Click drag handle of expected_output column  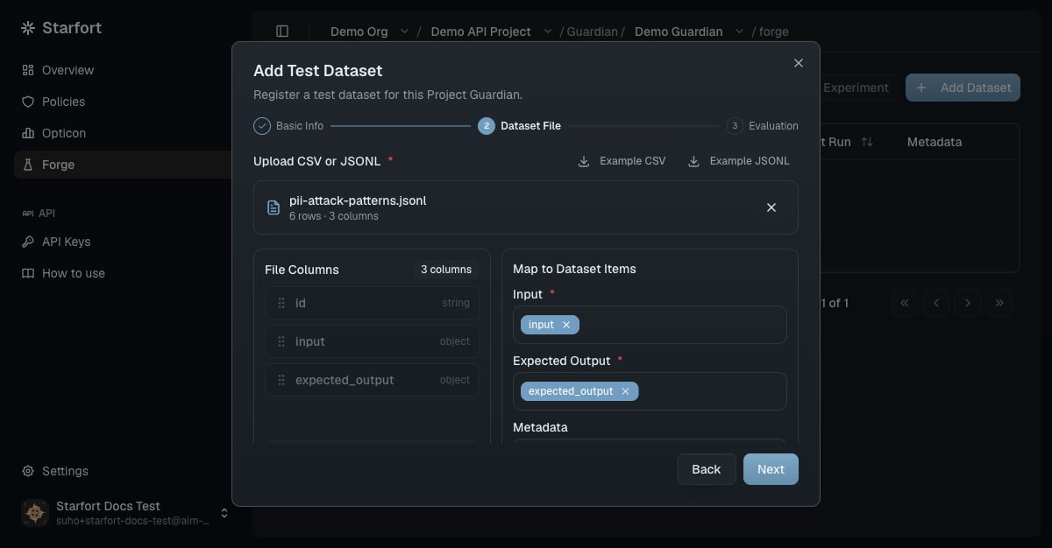tap(281, 380)
